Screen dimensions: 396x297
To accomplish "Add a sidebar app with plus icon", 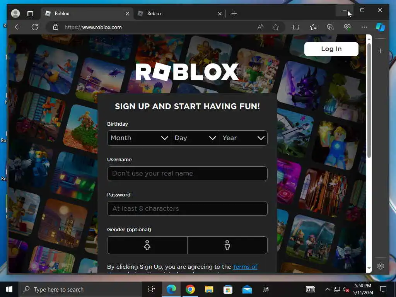I will [381, 51].
